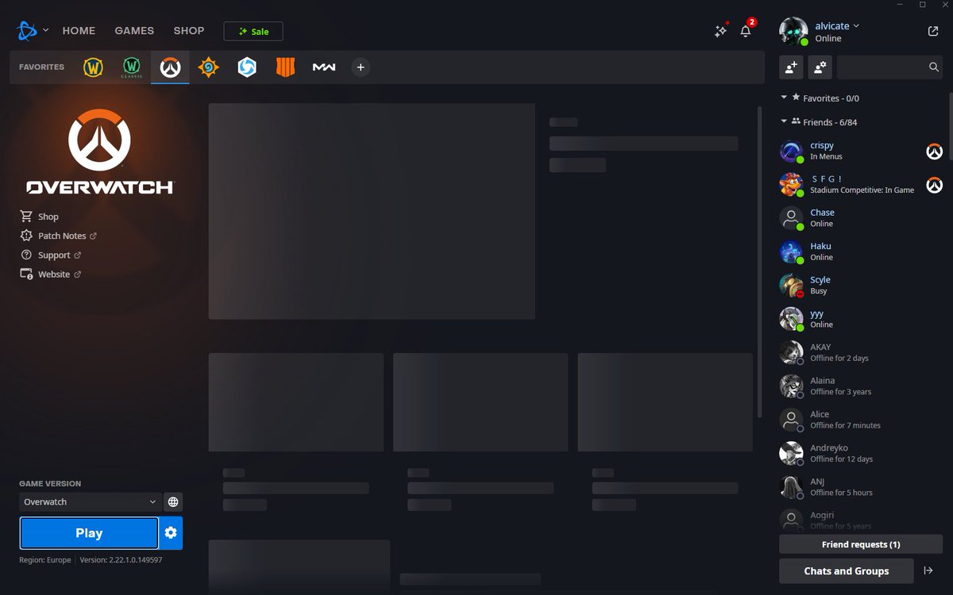
Task: Click Overwatch game icon next to SFG!
Action: click(935, 185)
